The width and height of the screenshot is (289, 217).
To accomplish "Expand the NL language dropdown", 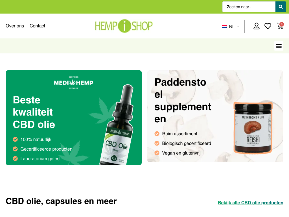I will tap(229, 27).
